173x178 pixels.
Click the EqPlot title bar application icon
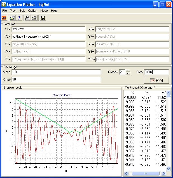pyautogui.click(x=4, y=4)
